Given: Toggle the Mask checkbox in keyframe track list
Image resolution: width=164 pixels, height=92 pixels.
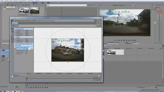Looking at the screenshot, I should coord(12,76).
